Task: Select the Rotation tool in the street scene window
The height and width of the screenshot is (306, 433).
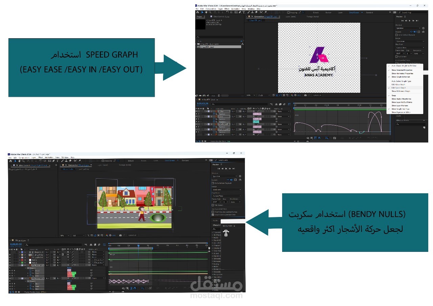Action: pos(41,161)
